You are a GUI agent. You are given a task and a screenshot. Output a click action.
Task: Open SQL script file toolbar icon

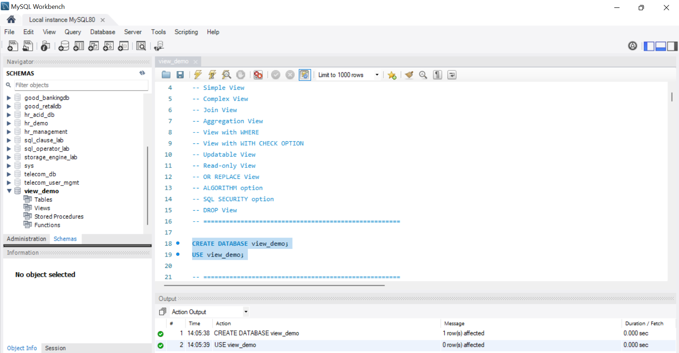28,46
